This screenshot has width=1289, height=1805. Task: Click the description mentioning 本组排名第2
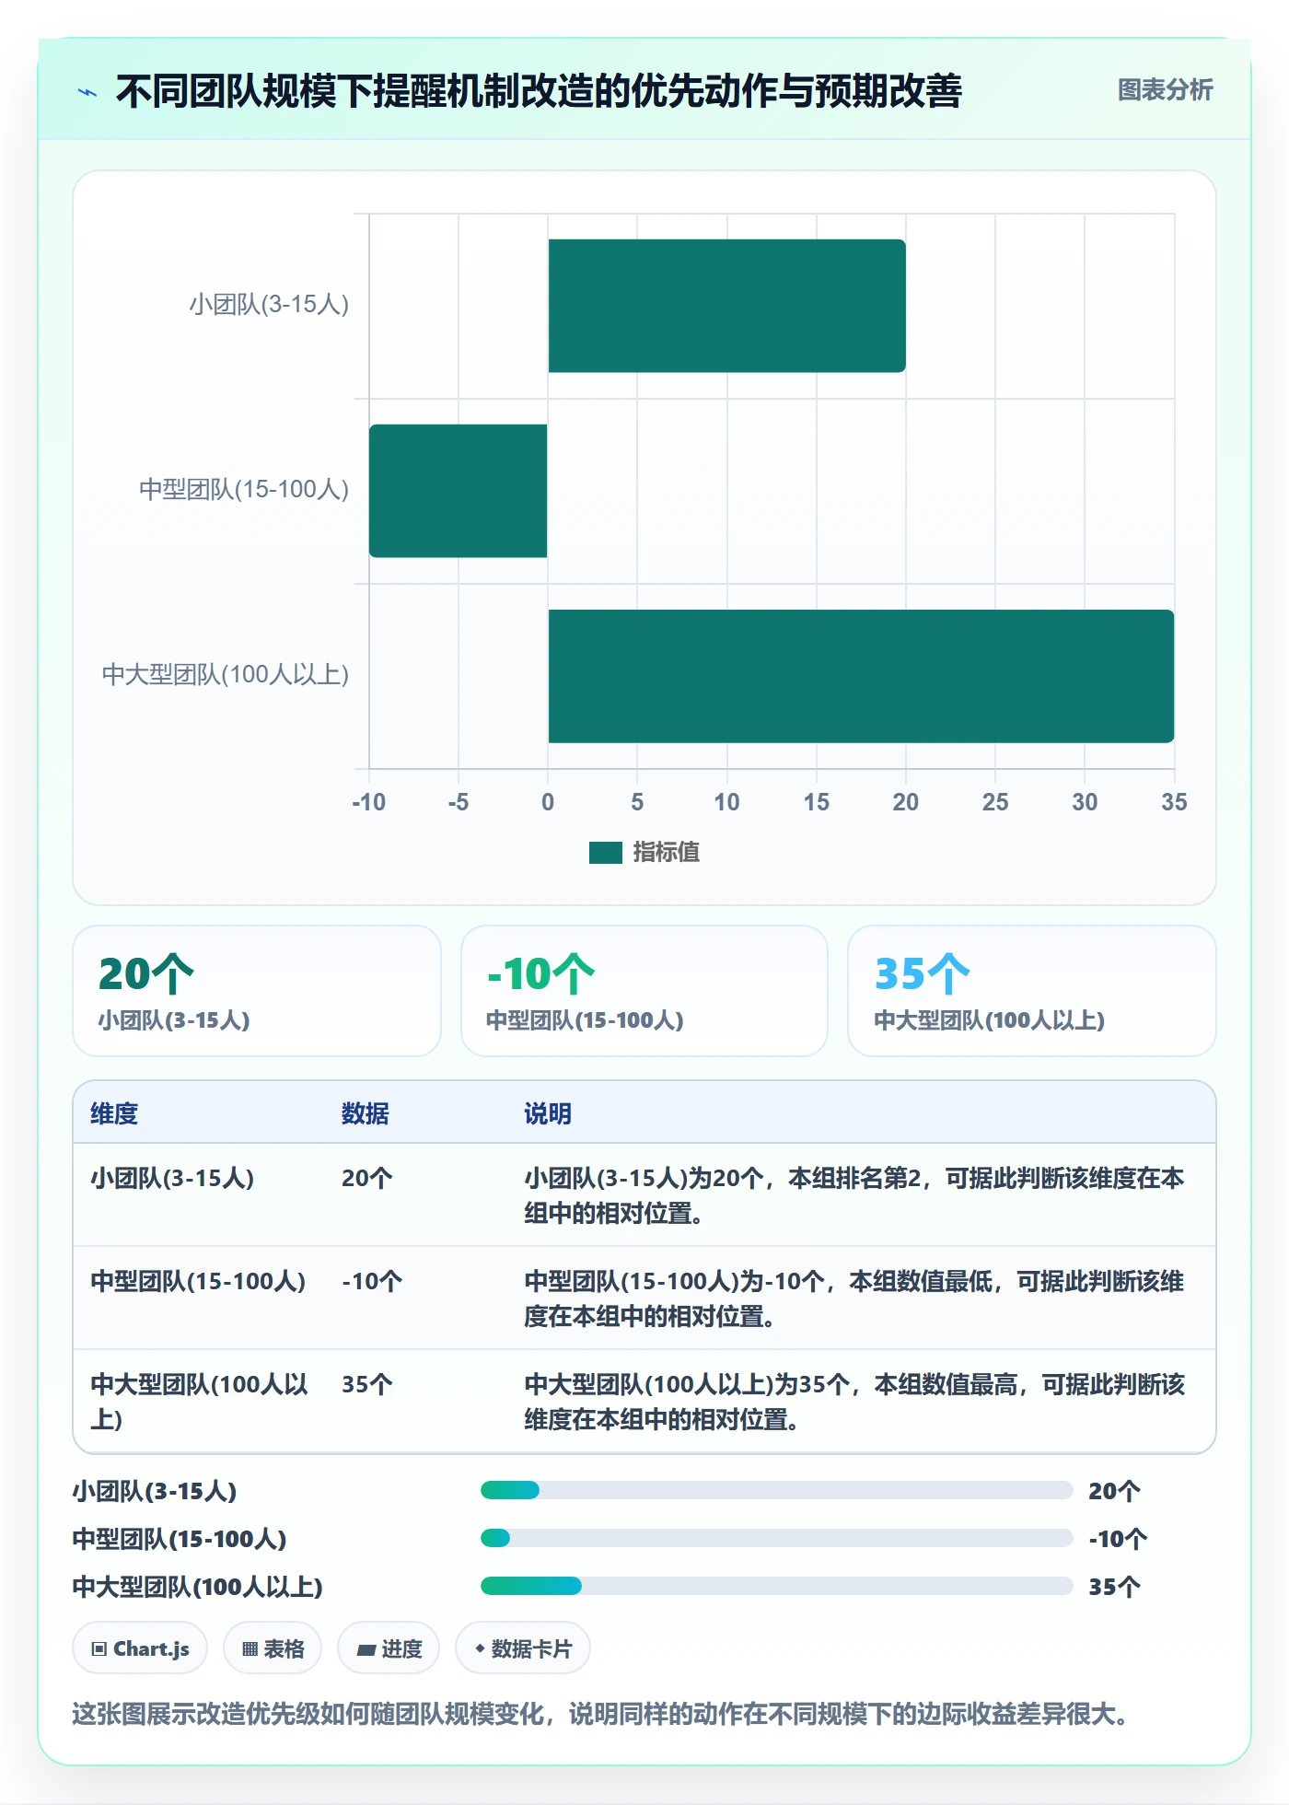pos(854,1195)
